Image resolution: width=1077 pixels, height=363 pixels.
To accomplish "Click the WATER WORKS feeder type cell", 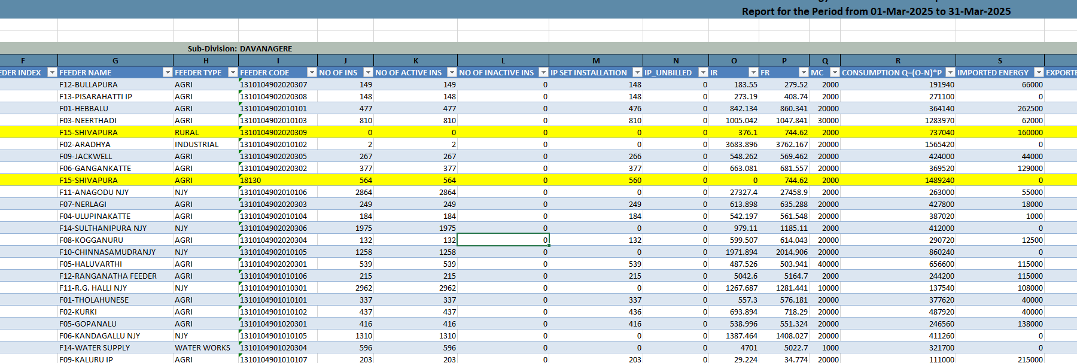I will point(206,347).
